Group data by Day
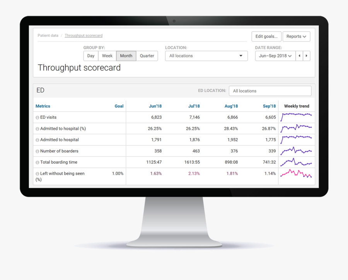Image resolution: width=348 pixels, height=280 pixels. pyautogui.click(x=91, y=56)
